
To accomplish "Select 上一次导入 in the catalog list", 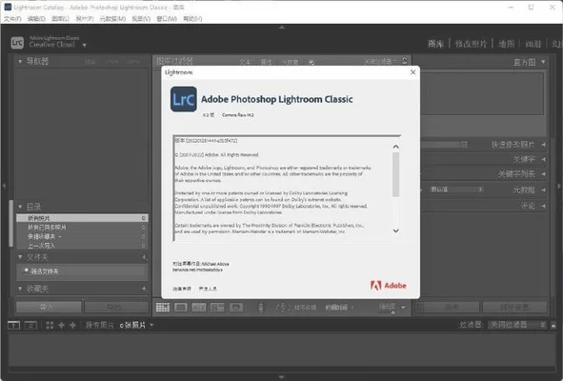I will tap(82, 246).
